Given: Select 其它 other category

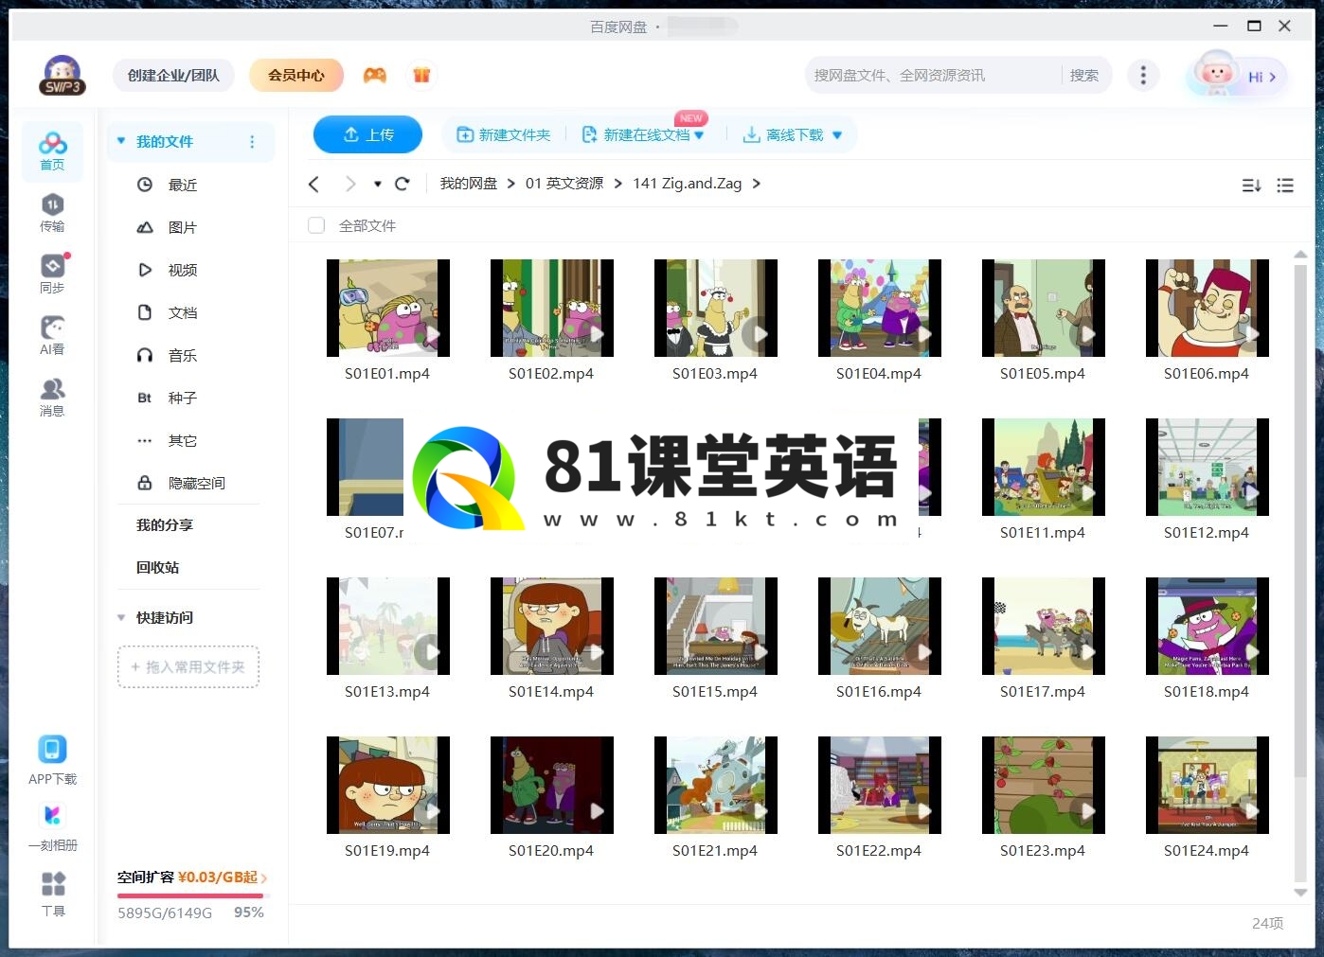Looking at the screenshot, I should coord(183,440).
